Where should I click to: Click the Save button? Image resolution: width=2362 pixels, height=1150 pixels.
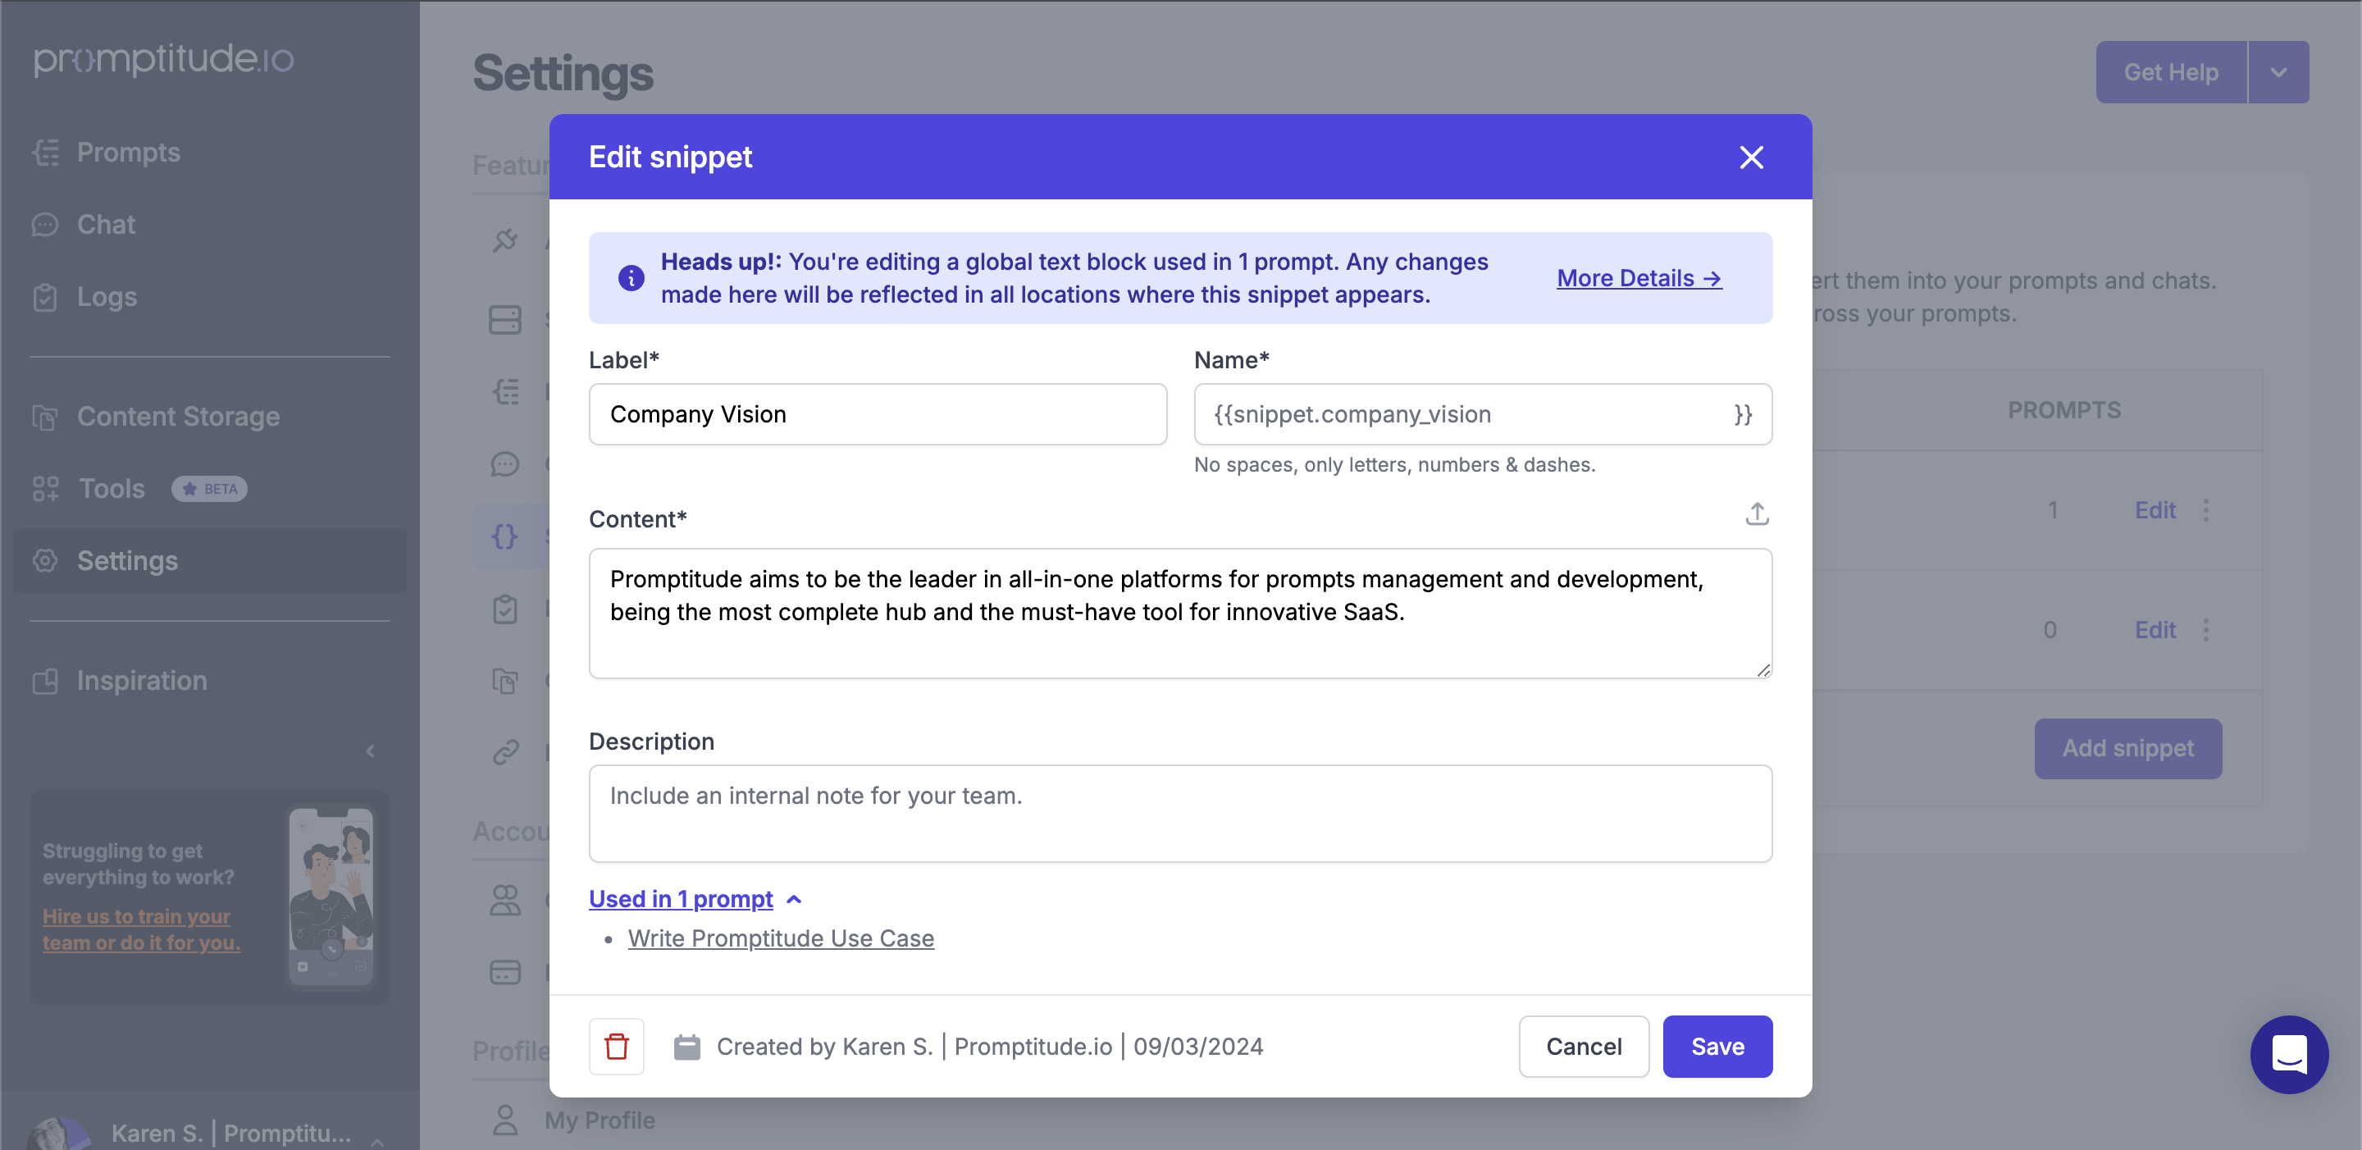point(1717,1047)
